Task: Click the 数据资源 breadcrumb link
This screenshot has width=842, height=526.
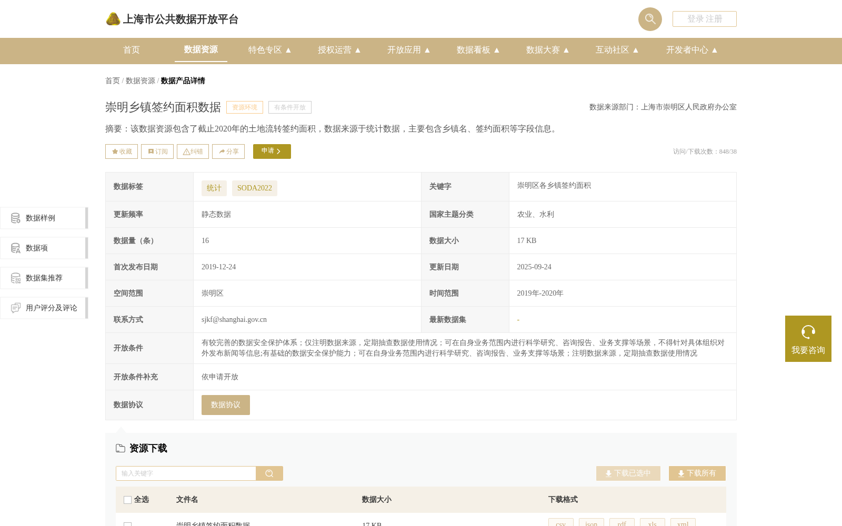Action: (x=141, y=80)
